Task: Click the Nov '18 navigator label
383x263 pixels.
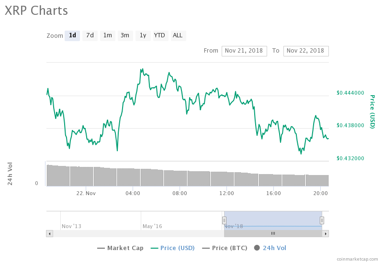Action: 234,226
